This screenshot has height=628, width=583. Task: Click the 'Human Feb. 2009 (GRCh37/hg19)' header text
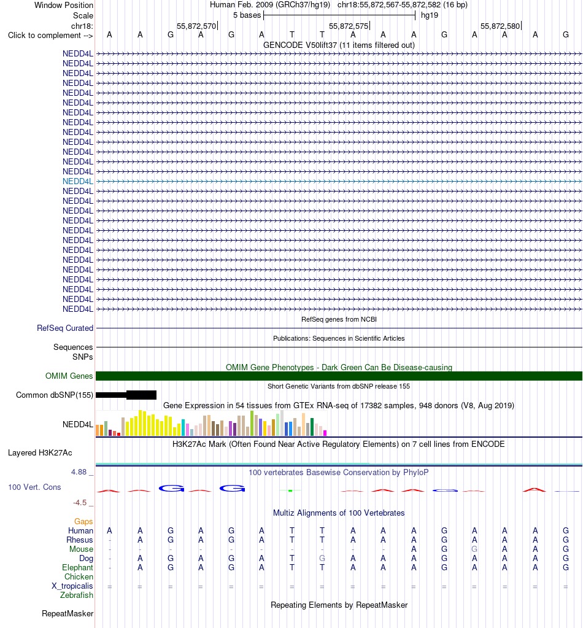(x=270, y=5)
